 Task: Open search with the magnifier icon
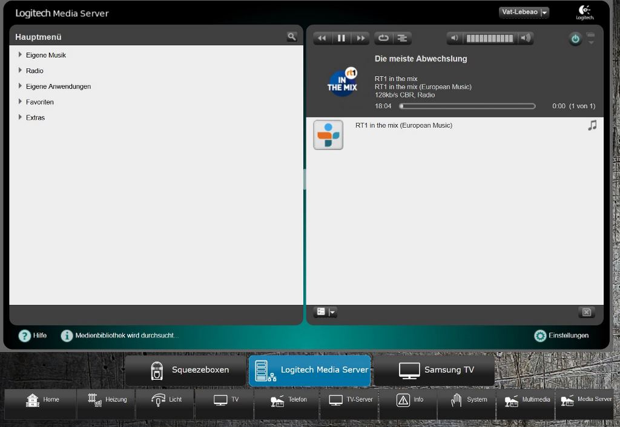pyautogui.click(x=292, y=37)
